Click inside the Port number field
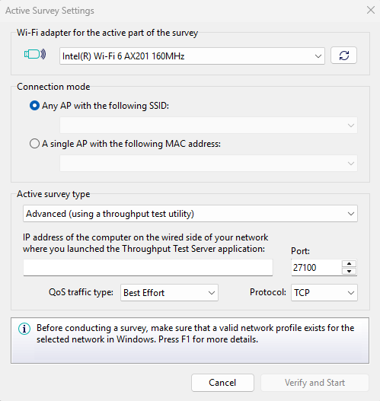The image size is (380, 401). click(x=316, y=268)
